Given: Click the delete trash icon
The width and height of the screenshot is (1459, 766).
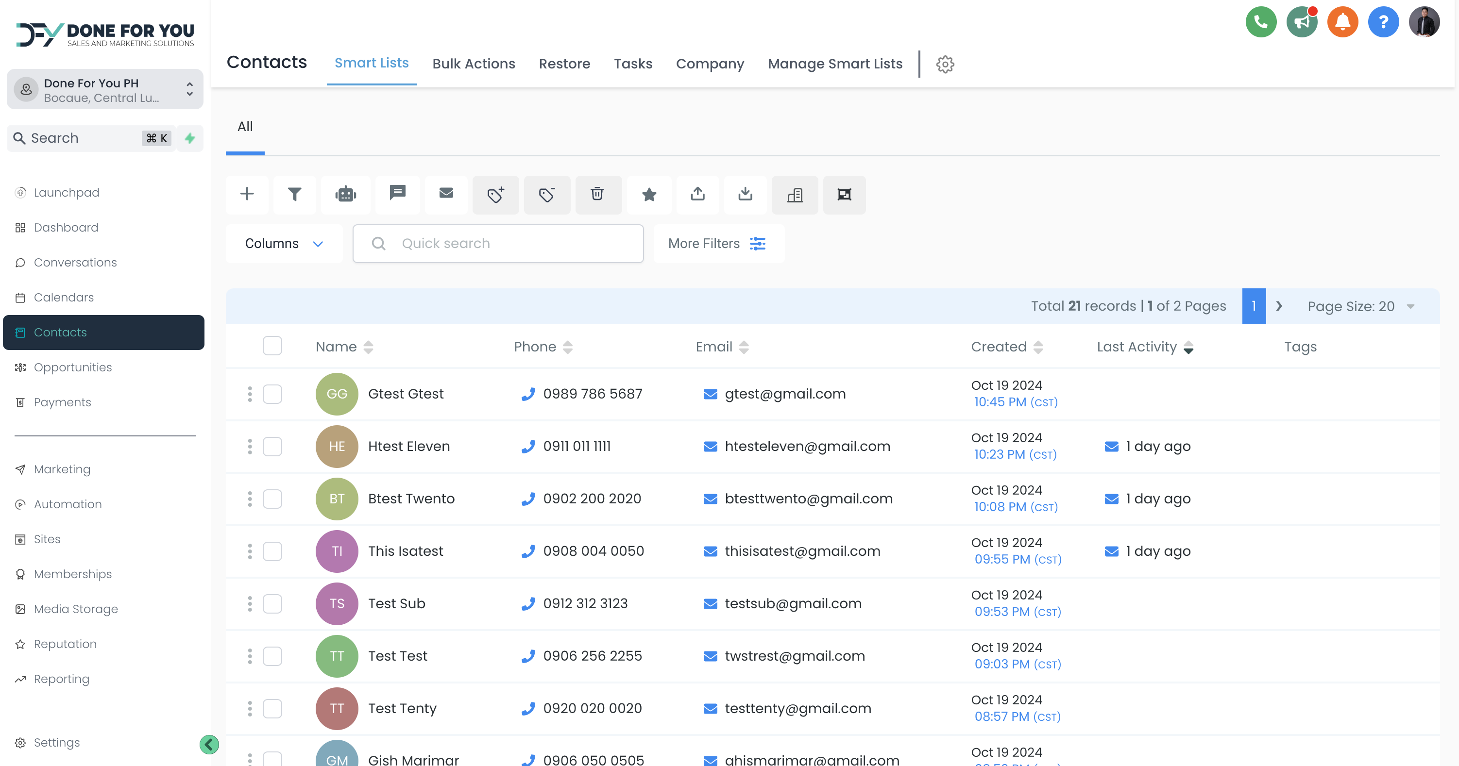Looking at the screenshot, I should click(x=598, y=194).
